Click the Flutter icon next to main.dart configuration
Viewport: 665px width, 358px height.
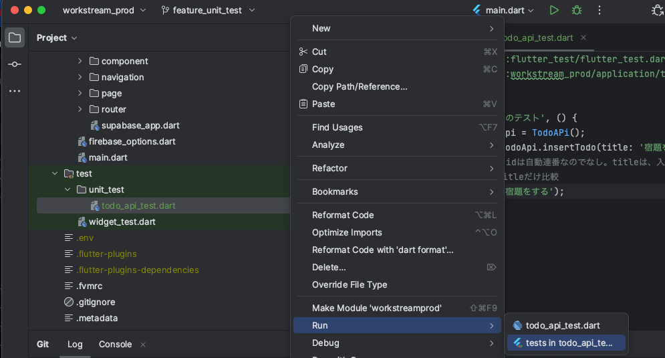click(477, 10)
